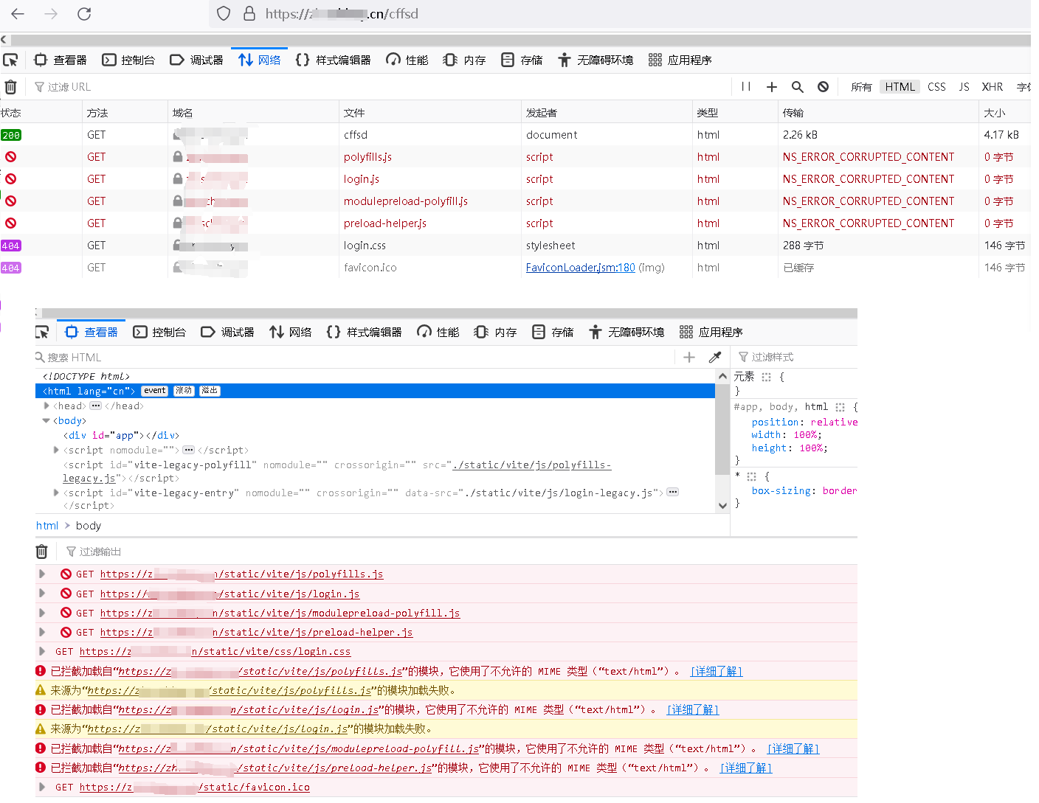The width and height of the screenshot is (1039, 803).
Task: Open 样式编辑器 tab in upper toolbar
Action: click(333, 60)
